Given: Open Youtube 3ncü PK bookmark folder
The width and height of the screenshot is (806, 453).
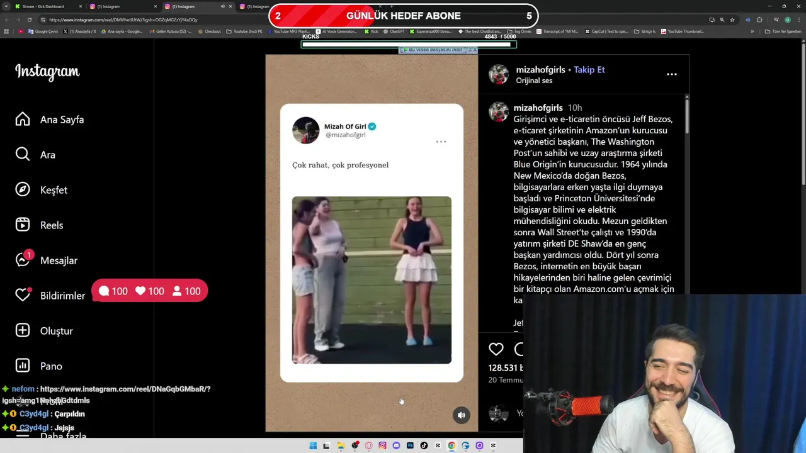Looking at the screenshot, I should click(x=244, y=31).
